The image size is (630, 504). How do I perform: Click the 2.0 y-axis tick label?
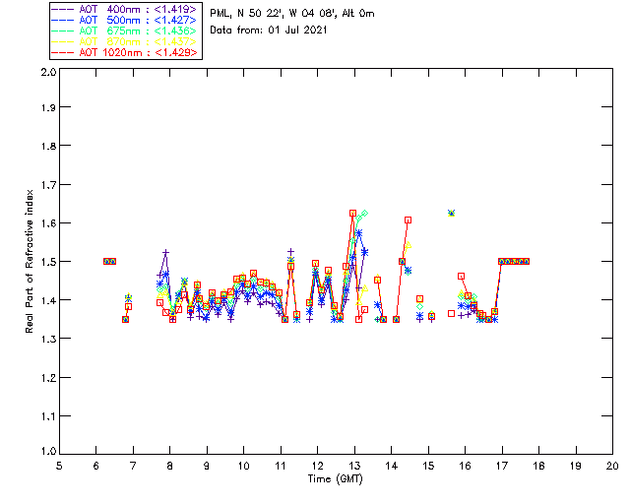coord(48,72)
